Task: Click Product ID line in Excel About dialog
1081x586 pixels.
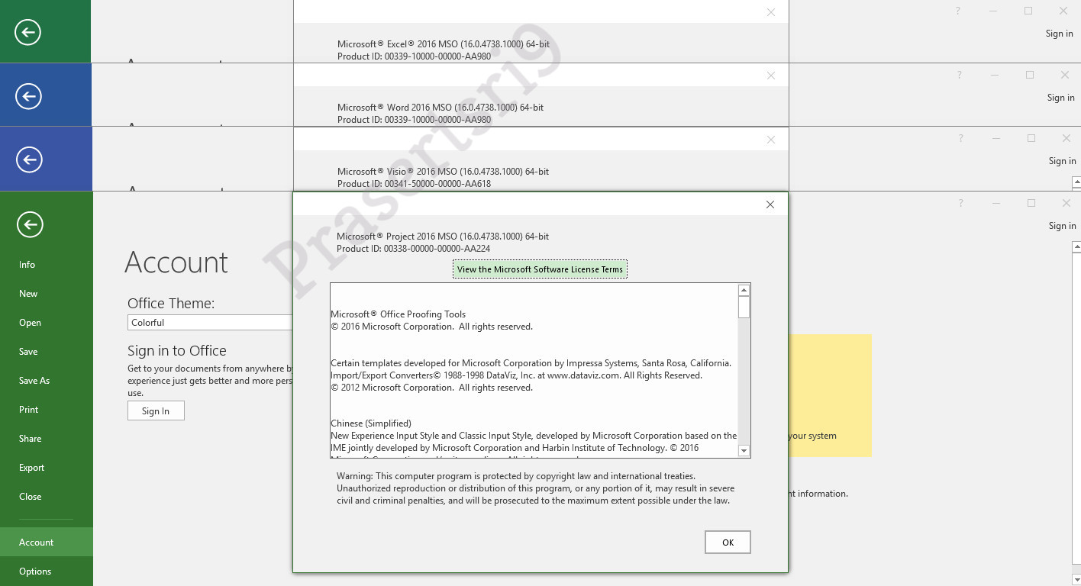Action: (x=414, y=56)
